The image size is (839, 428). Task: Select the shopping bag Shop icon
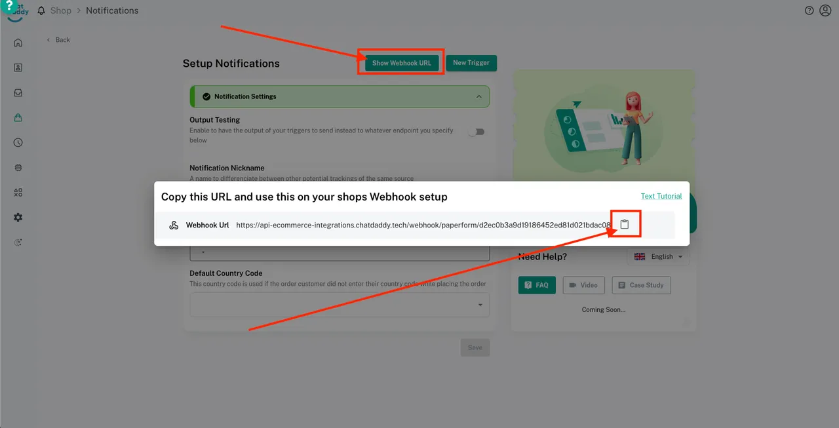click(x=18, y=118)
